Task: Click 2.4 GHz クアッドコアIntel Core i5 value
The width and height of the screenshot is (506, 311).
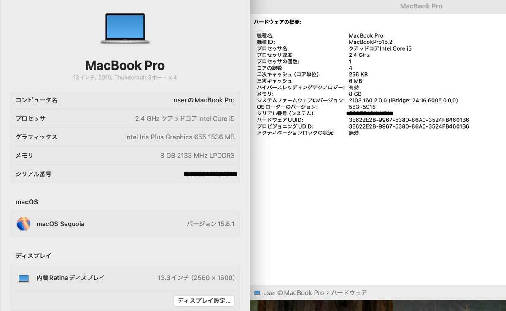Action: click(185, 119)
